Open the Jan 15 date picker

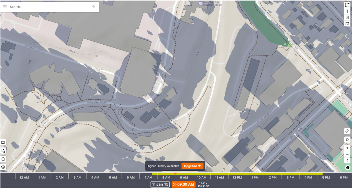[160, 184]
